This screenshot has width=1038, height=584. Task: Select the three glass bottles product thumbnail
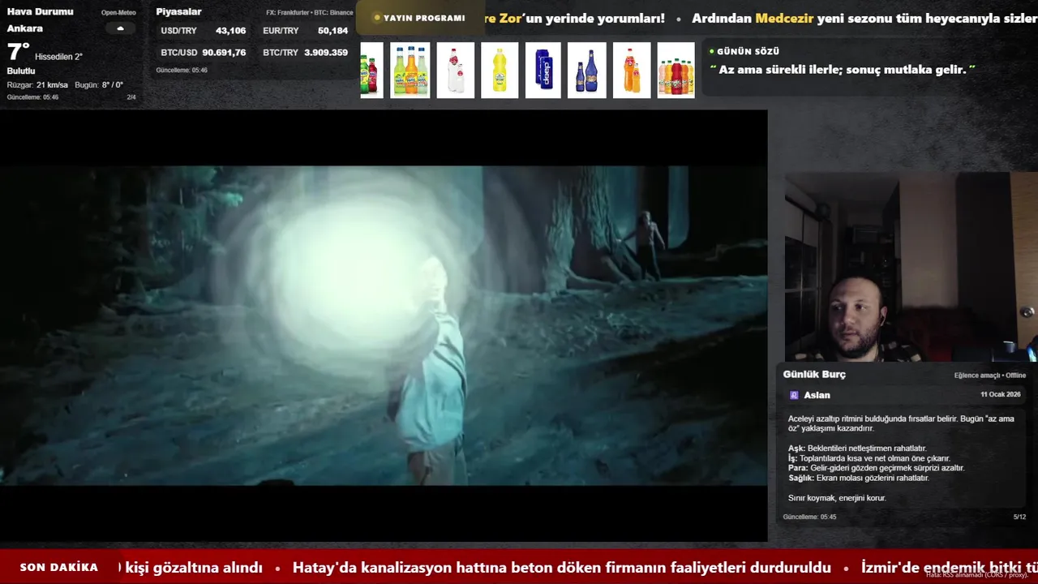click(410, 71)
